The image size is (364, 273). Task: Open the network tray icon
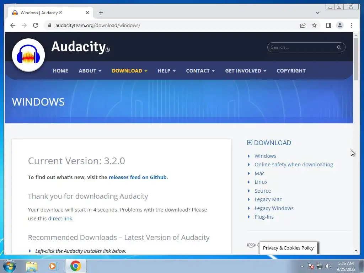[x=320, y=266]
